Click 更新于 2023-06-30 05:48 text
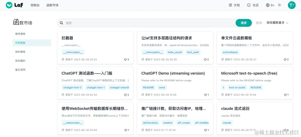 pyautogui.click(x=81, y=130)
